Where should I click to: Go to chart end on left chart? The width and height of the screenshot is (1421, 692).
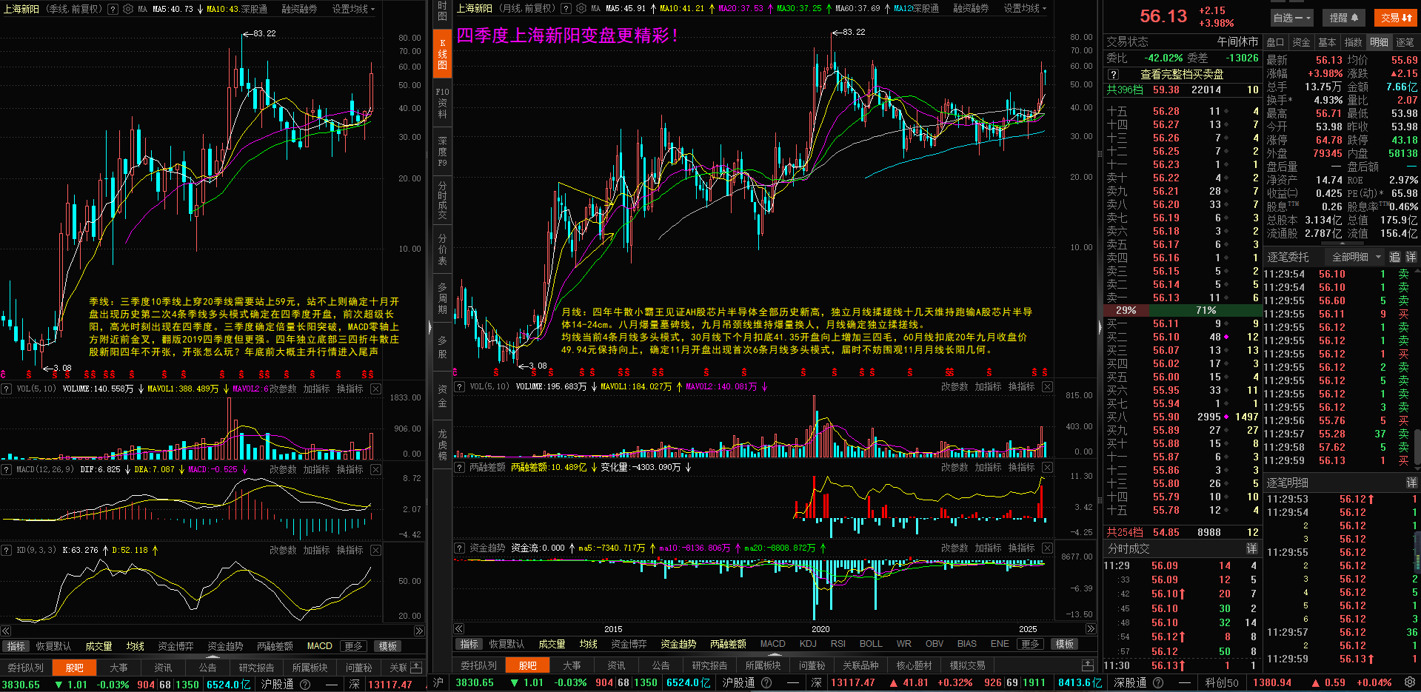click(419, 631)
